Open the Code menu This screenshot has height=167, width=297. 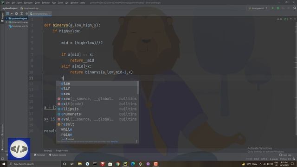tap(37, 3)
